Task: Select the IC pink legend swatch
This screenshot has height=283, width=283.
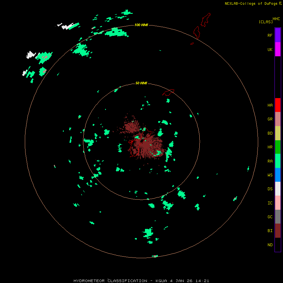Action: click(278, 203)
